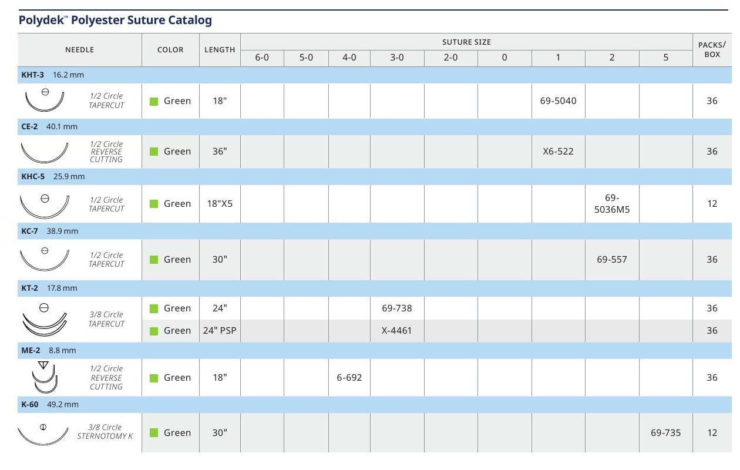Image resolution: width=740 pixels, height=470 pixels.
Task: Click the PACKS/BOX column header
Action: pos(712,50)
